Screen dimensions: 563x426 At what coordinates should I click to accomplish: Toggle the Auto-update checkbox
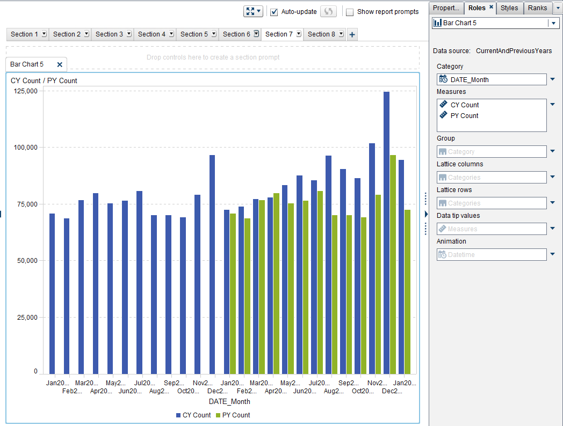[x=274, y=12]
